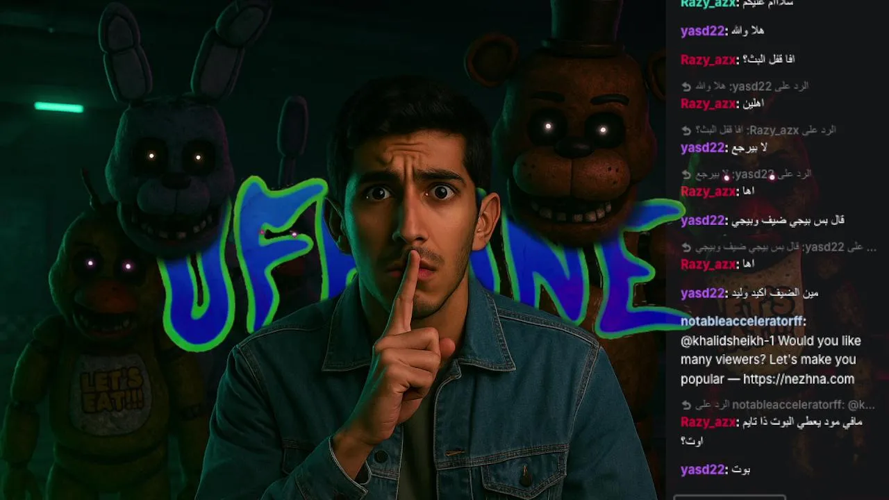
Task: Click yasd22 username on 'مين الضيف اكيد وليد' message
Action: [x=703, y=293]
